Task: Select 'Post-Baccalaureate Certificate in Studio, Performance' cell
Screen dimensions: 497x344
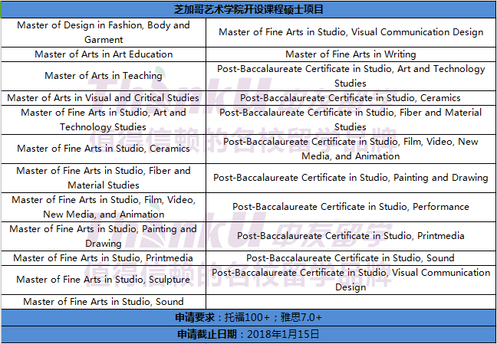Action: (351, 207)
